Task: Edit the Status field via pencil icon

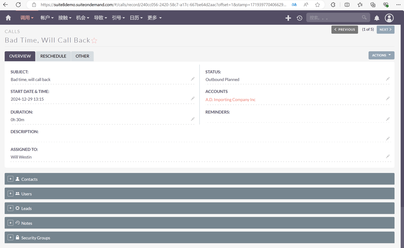Action: [388, 79]
